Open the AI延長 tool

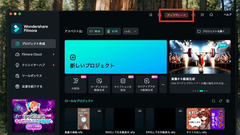[x=76, y=84]
